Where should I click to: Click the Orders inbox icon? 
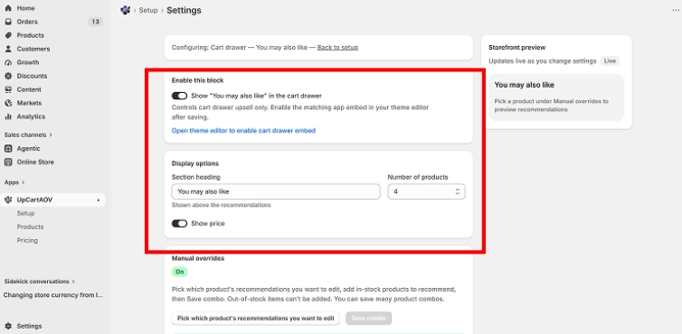coord(8,22)
